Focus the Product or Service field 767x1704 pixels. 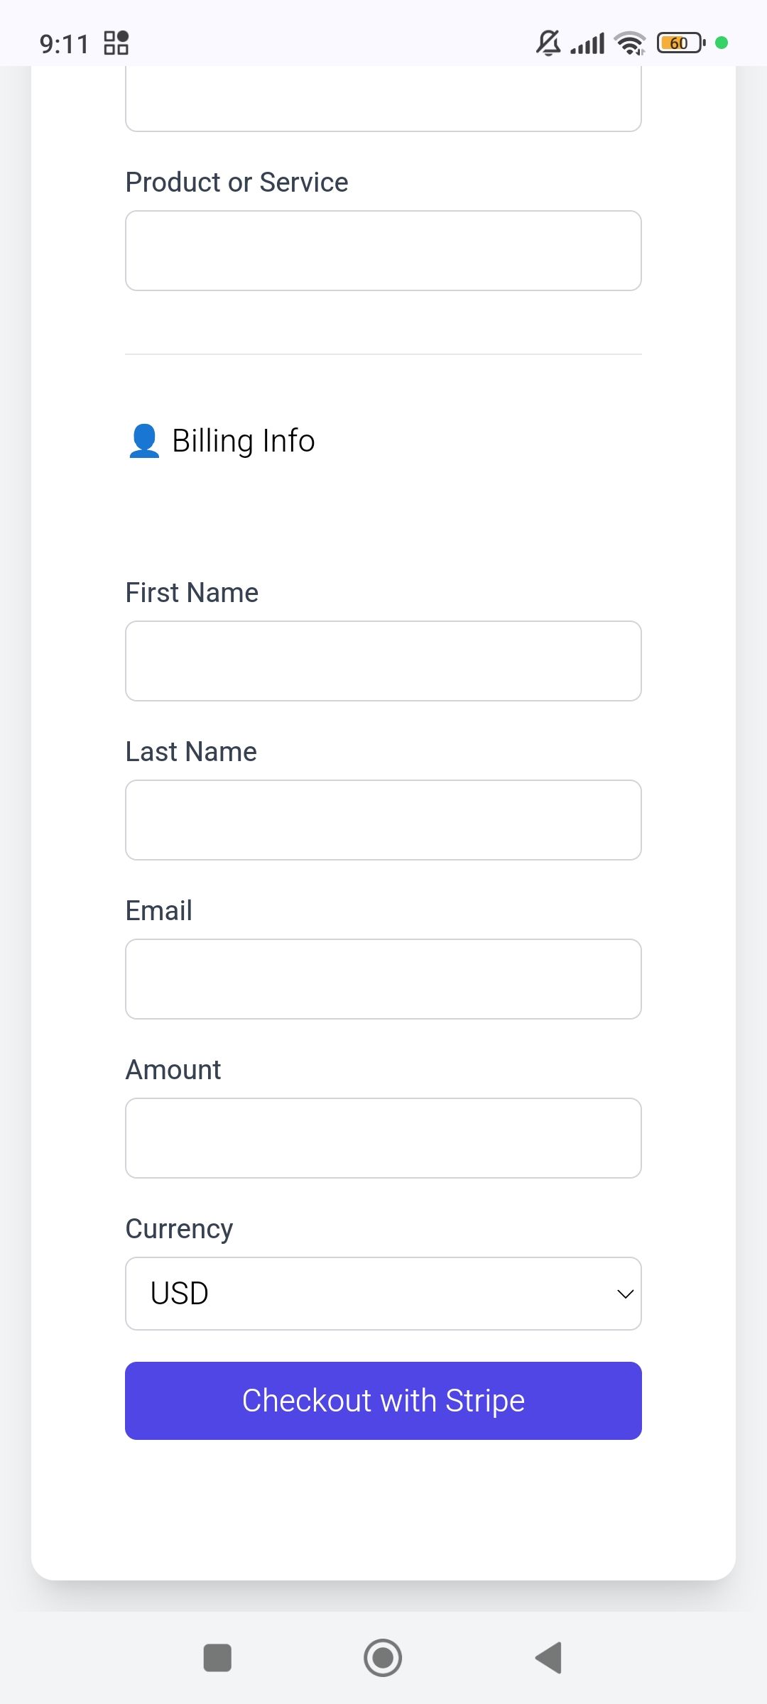point(383,251)
